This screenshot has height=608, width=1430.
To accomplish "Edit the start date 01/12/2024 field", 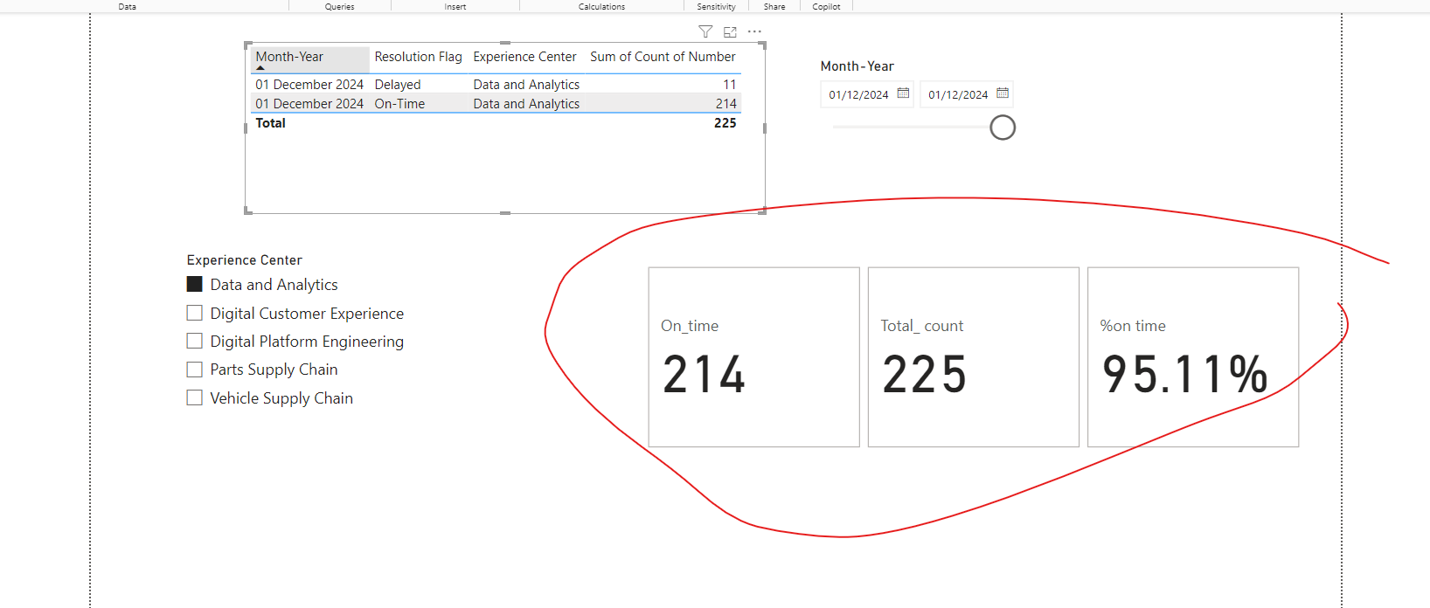I will pyautogui.click(x=858, y=94).
